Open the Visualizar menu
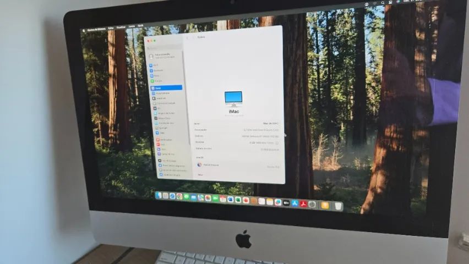 pyautogui.click(x=121, y=28)
